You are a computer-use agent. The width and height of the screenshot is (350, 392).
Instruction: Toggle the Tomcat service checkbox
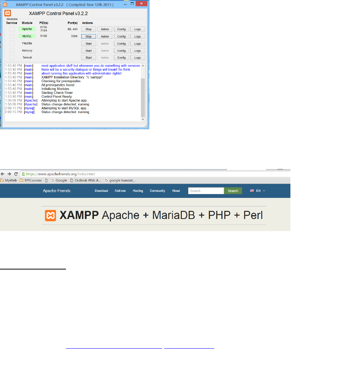[x=12, y=58]
